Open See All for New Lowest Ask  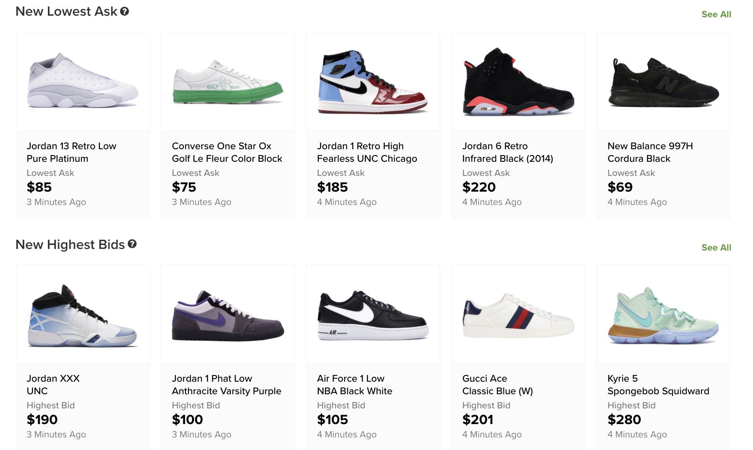tap(716, 15)
